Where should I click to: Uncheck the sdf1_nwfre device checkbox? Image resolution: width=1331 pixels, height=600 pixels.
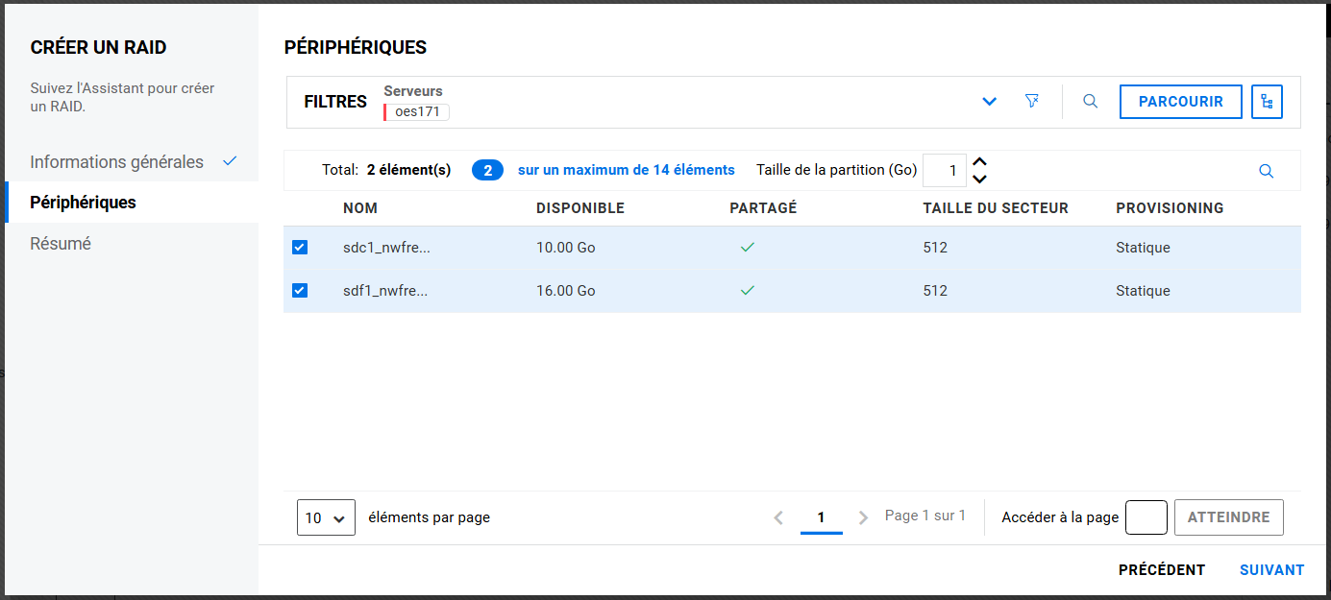(300, 290)
